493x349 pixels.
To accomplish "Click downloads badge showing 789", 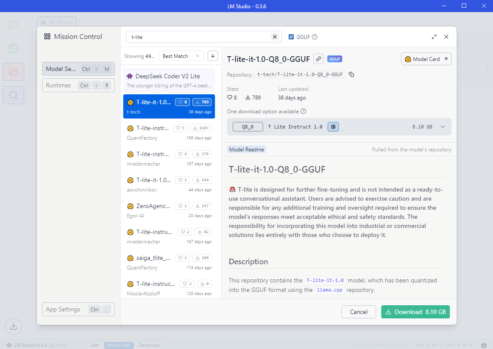I will click(x=202, y=102).
